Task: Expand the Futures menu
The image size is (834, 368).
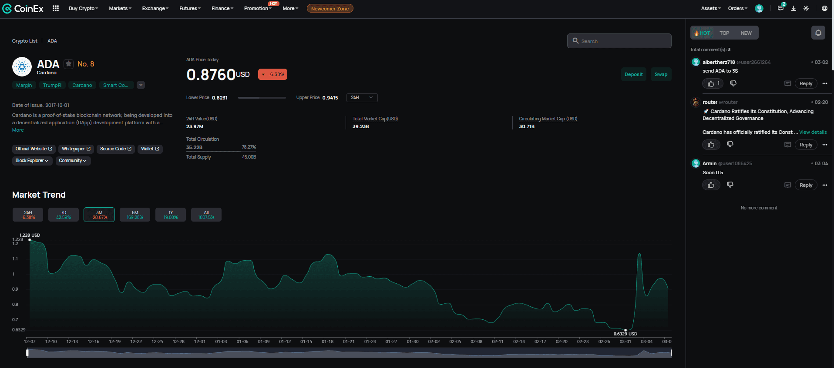Action: (190, 8)
